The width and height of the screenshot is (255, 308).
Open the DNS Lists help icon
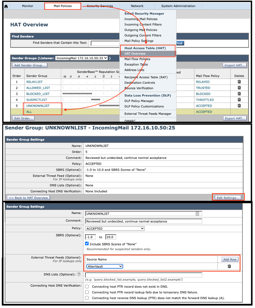coord(79,274)
